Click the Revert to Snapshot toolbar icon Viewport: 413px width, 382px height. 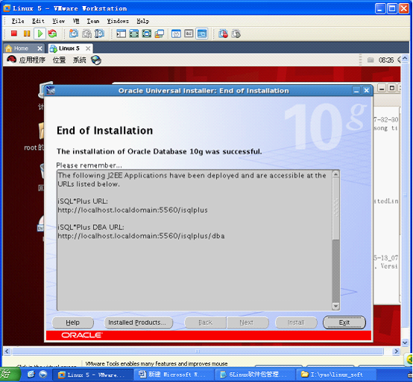86,34
